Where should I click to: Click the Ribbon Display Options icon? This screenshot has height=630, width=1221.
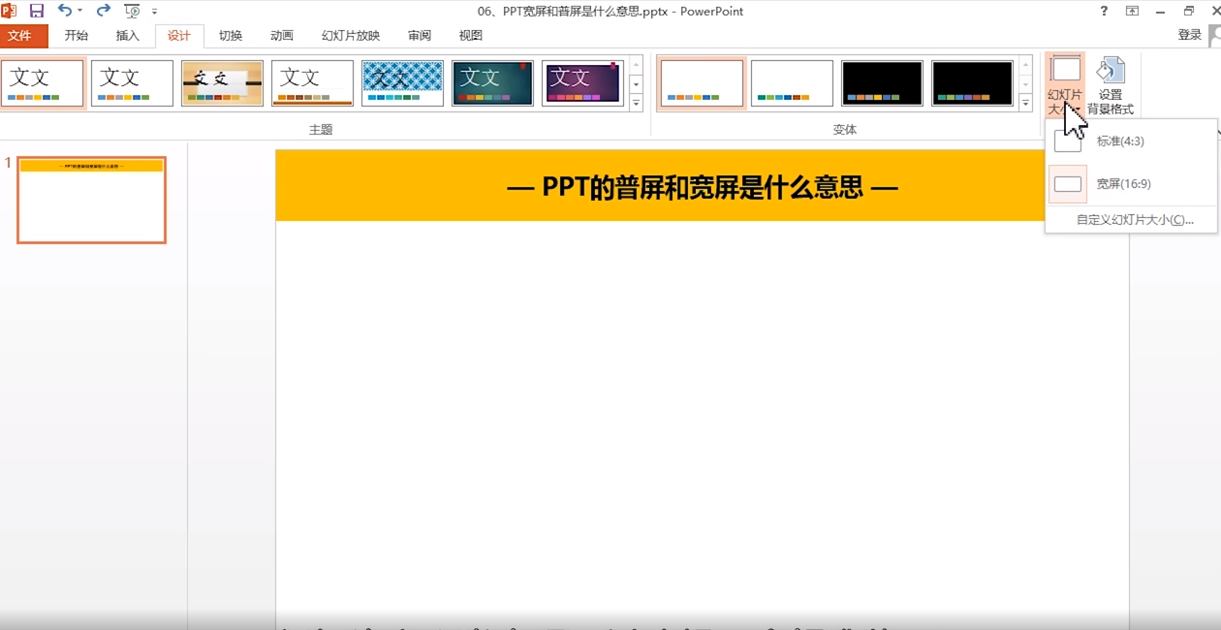pyautogui.click(x=1132, y=11)
